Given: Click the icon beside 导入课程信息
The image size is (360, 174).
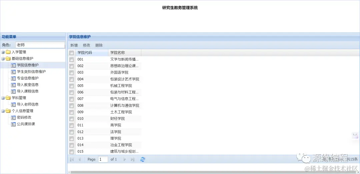Looking at the screenshot, I should pos(13,91).
